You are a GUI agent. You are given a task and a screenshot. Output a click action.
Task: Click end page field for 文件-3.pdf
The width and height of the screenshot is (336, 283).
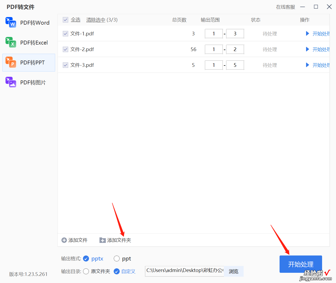pyautogui.click(x=235, y=65)
